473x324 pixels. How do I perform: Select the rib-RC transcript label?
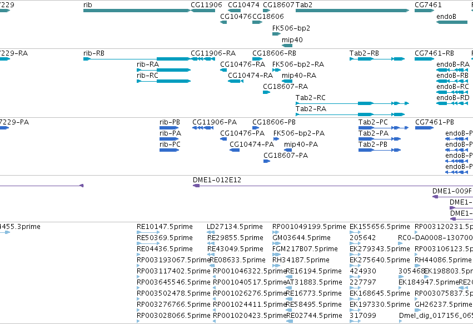[147, 76]
